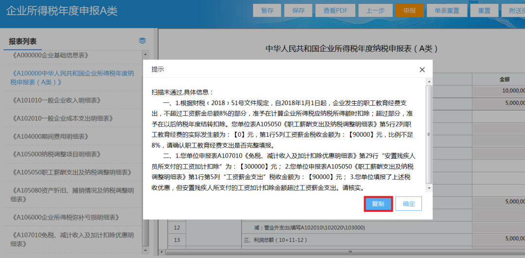Click row 12 减：营业外支出 text
The width and height of the screenshot is (525, 258).
[x=309, y=228]
